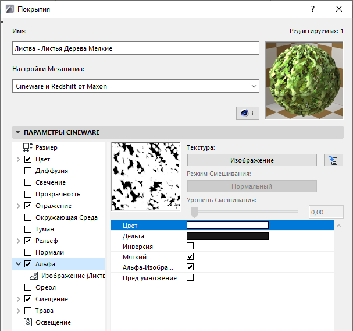Click the texture load options icon
The image size is (353, 331).
click(x=333, y=160)
